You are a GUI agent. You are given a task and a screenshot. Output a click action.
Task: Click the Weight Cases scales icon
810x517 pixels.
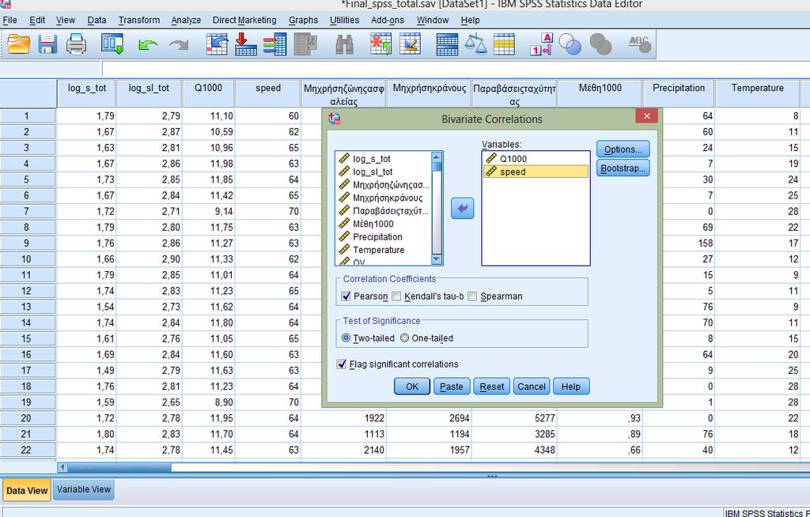(x=475, y=44)
